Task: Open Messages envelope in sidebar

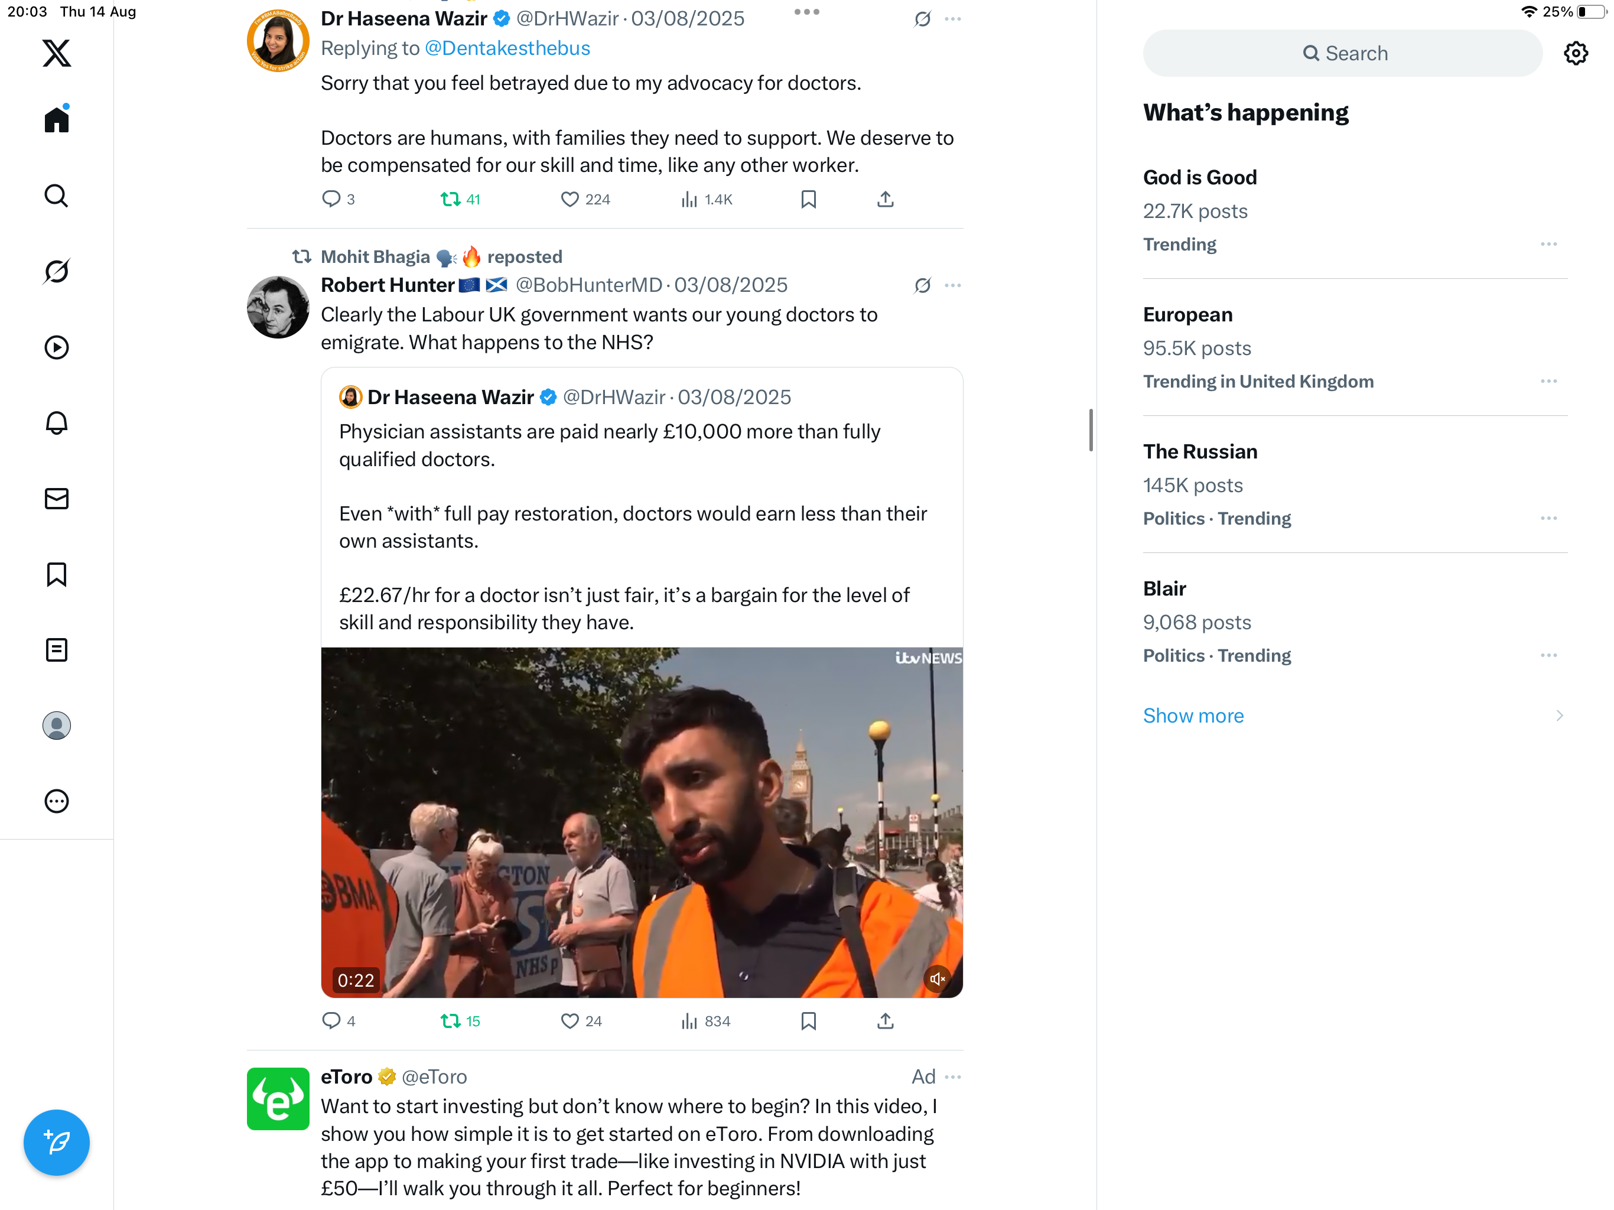Action: click(x=56, y=499)
